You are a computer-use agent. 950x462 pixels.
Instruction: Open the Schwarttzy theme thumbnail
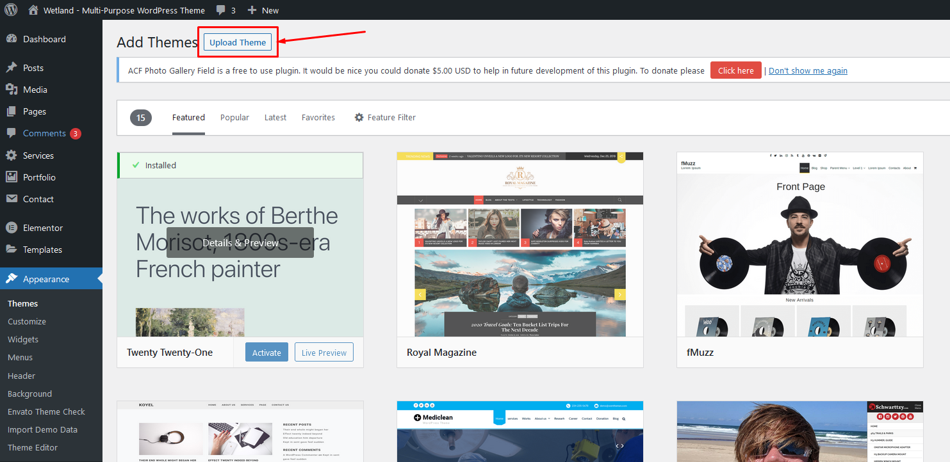coord(799,431)
